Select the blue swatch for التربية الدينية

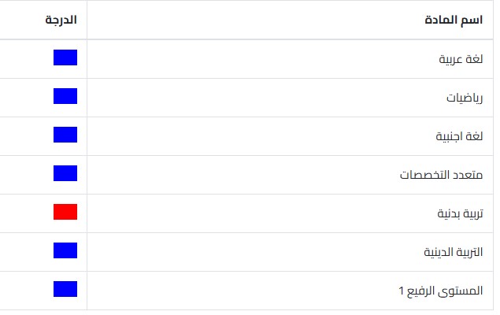click(65, 250)
